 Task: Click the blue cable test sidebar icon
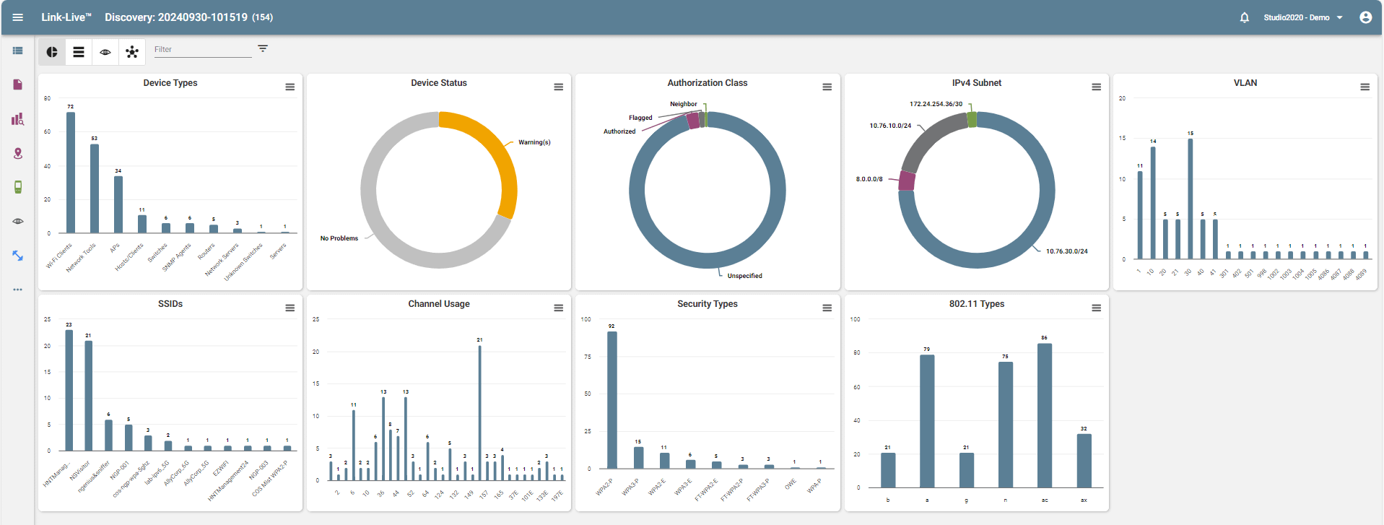pyautogui.click(x=17, y=256)
